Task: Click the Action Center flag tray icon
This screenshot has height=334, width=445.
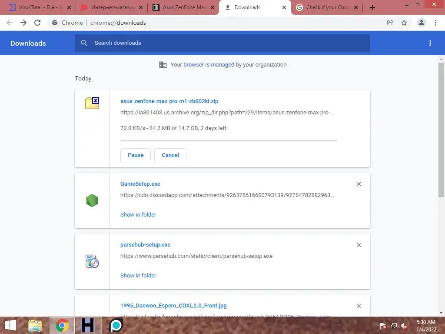Action: click(383, 325)
